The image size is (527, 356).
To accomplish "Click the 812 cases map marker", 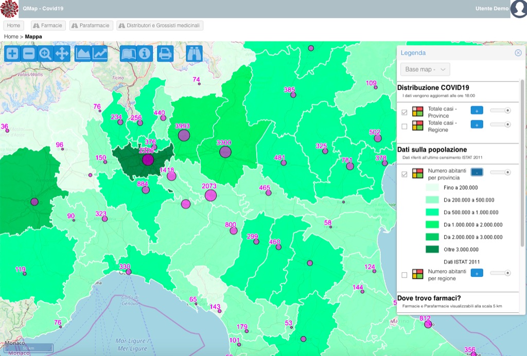I will pyautogui.click(x=428, y=324).
